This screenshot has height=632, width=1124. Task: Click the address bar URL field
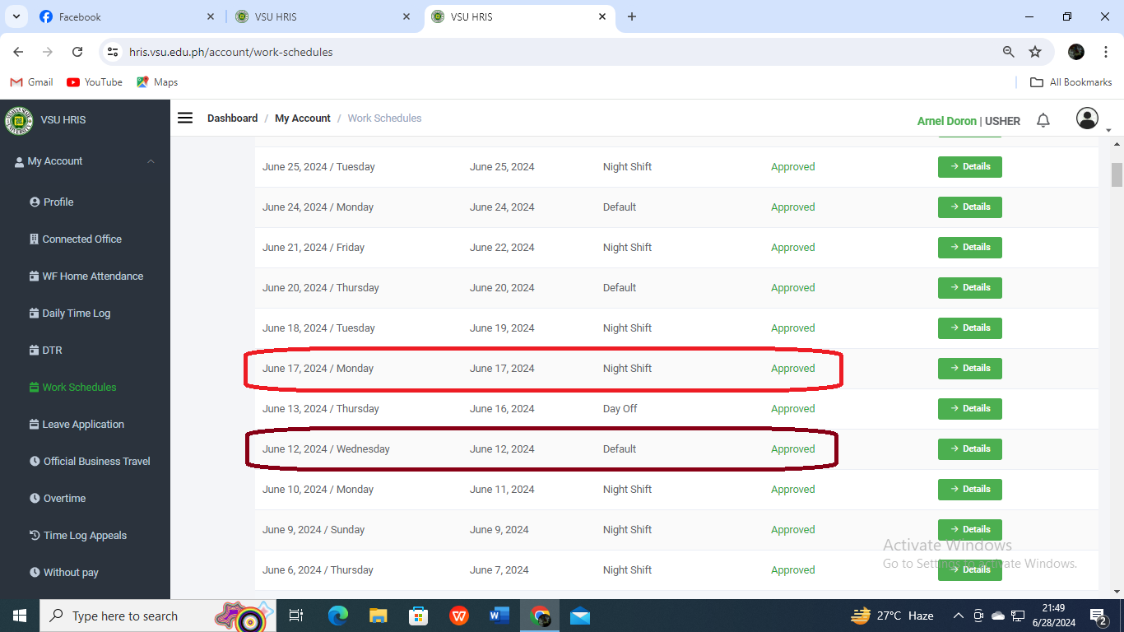click(494, 52)
